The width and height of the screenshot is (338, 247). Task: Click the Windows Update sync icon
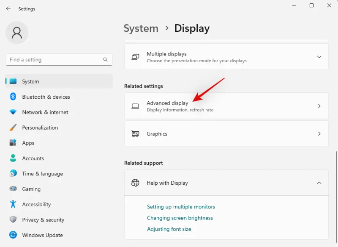pyautogui.click(x=13, y=235)
